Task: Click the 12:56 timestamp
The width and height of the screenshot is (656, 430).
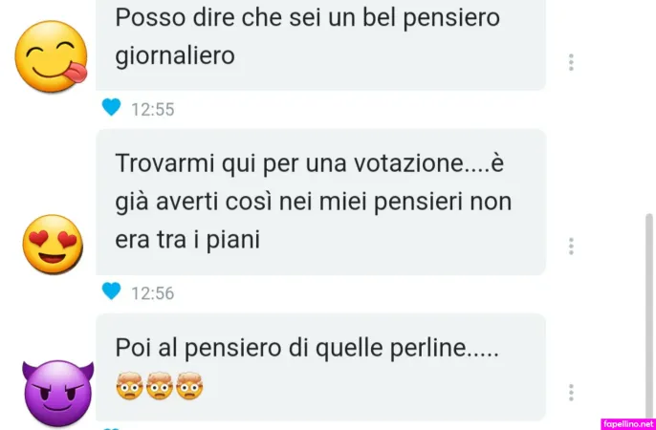Action: 153,293
